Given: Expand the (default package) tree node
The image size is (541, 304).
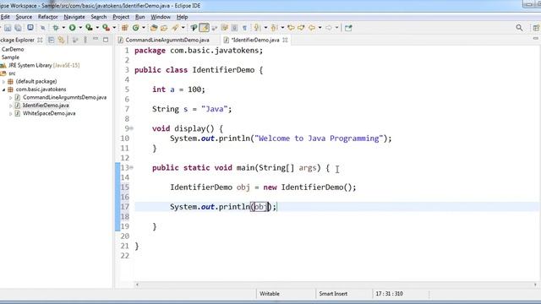Looking at the screenshot, I should [x=3, y=82].
